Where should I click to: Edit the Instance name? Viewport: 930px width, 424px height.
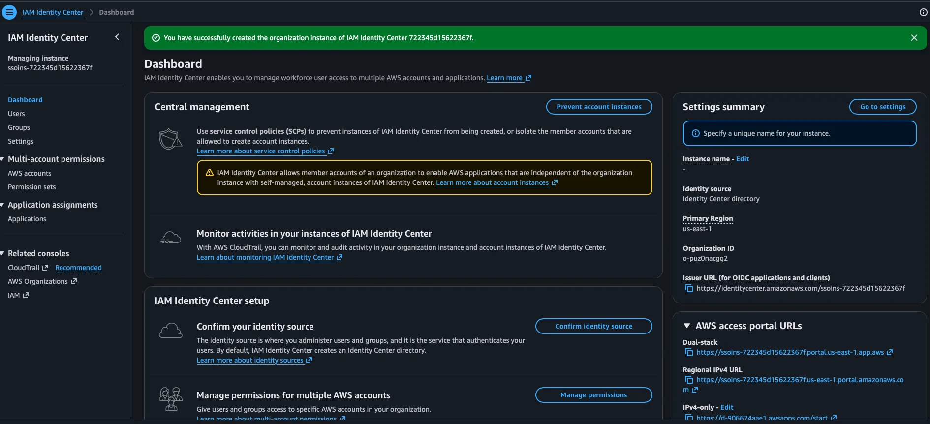tap(743, 159)
